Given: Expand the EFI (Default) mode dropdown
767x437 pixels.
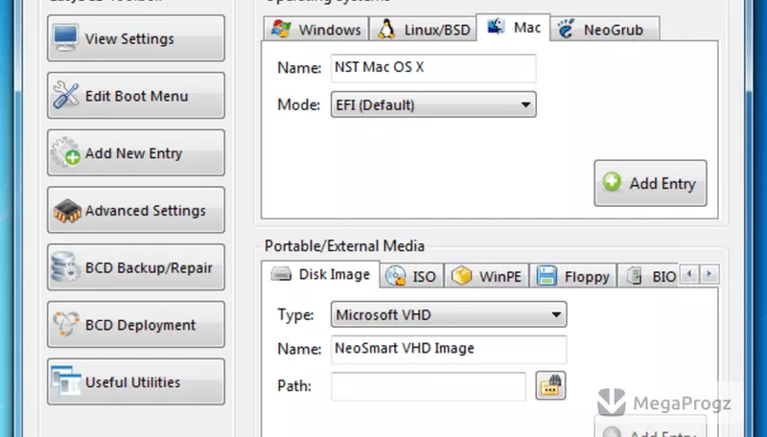Looking at the screenshot, I should click(x=433, y=104).
